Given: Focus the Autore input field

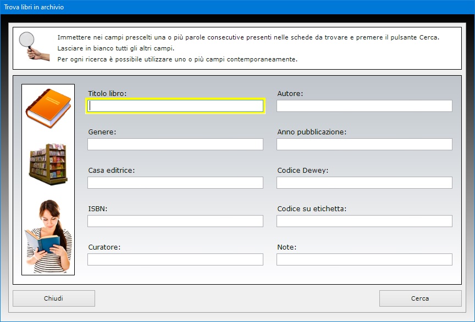Looking at the screenshot, I should tap(364, 106).
